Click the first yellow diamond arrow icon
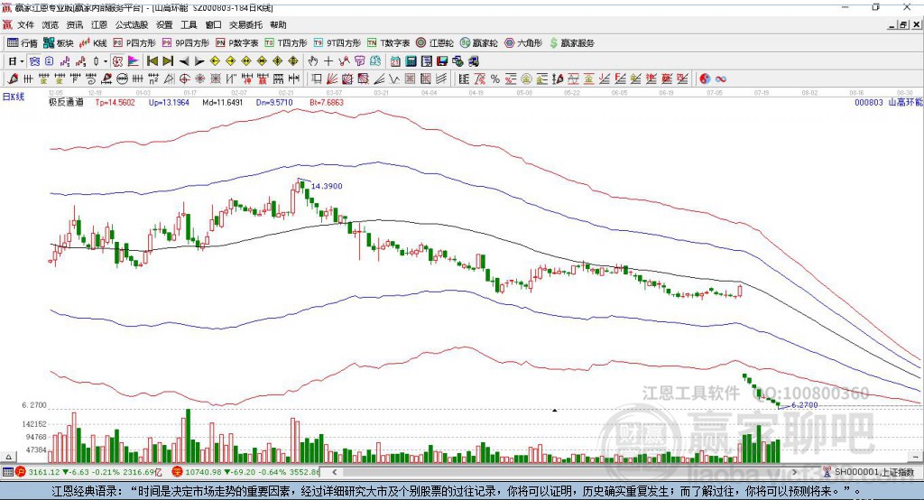Screen dimensions: 924x500 [215, 61]
